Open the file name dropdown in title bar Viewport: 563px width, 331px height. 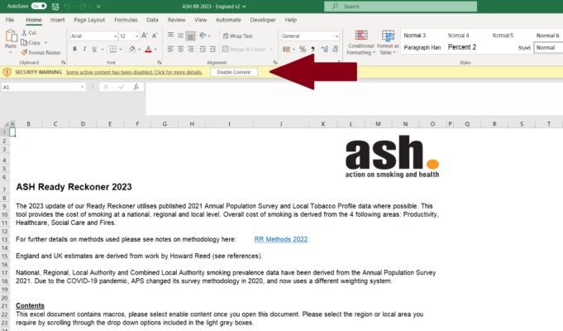pyautogui.click(x=245, y=7)
